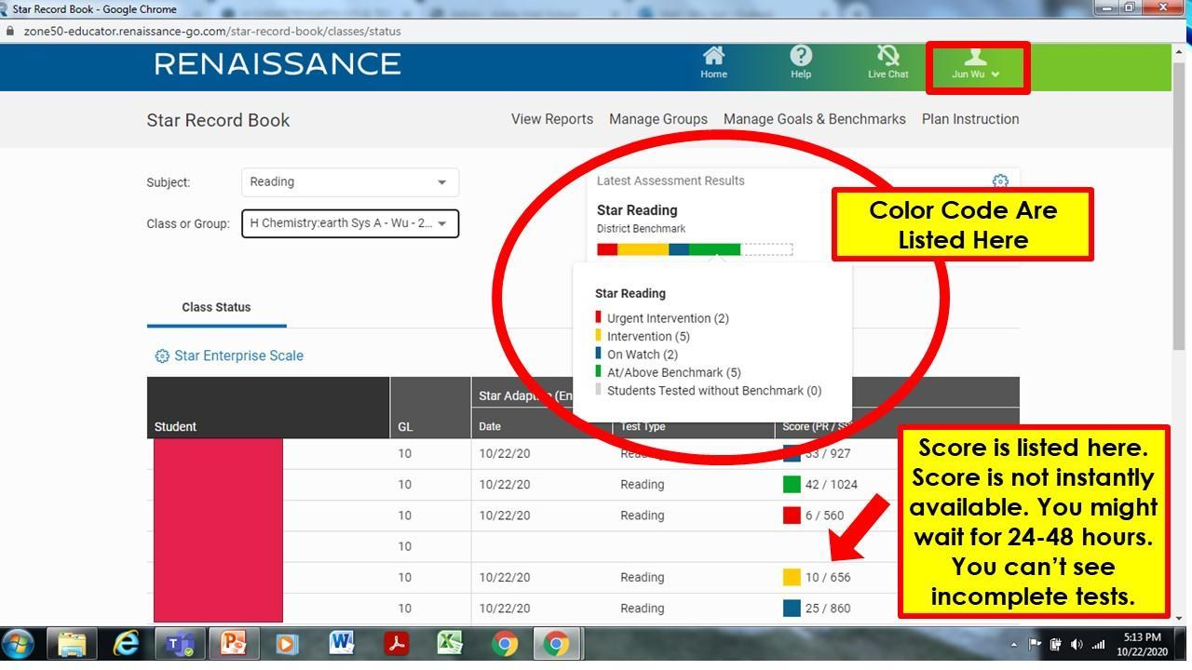Click the score 42 / 1024
The image size is (1192, 670).
tap(832, 485)
